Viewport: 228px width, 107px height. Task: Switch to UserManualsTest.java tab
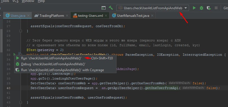click(x=132, y=16)
